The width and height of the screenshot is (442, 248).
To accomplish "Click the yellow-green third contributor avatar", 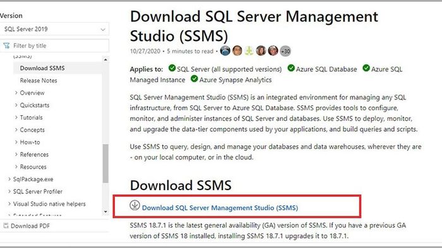I will tap(249, 51).
